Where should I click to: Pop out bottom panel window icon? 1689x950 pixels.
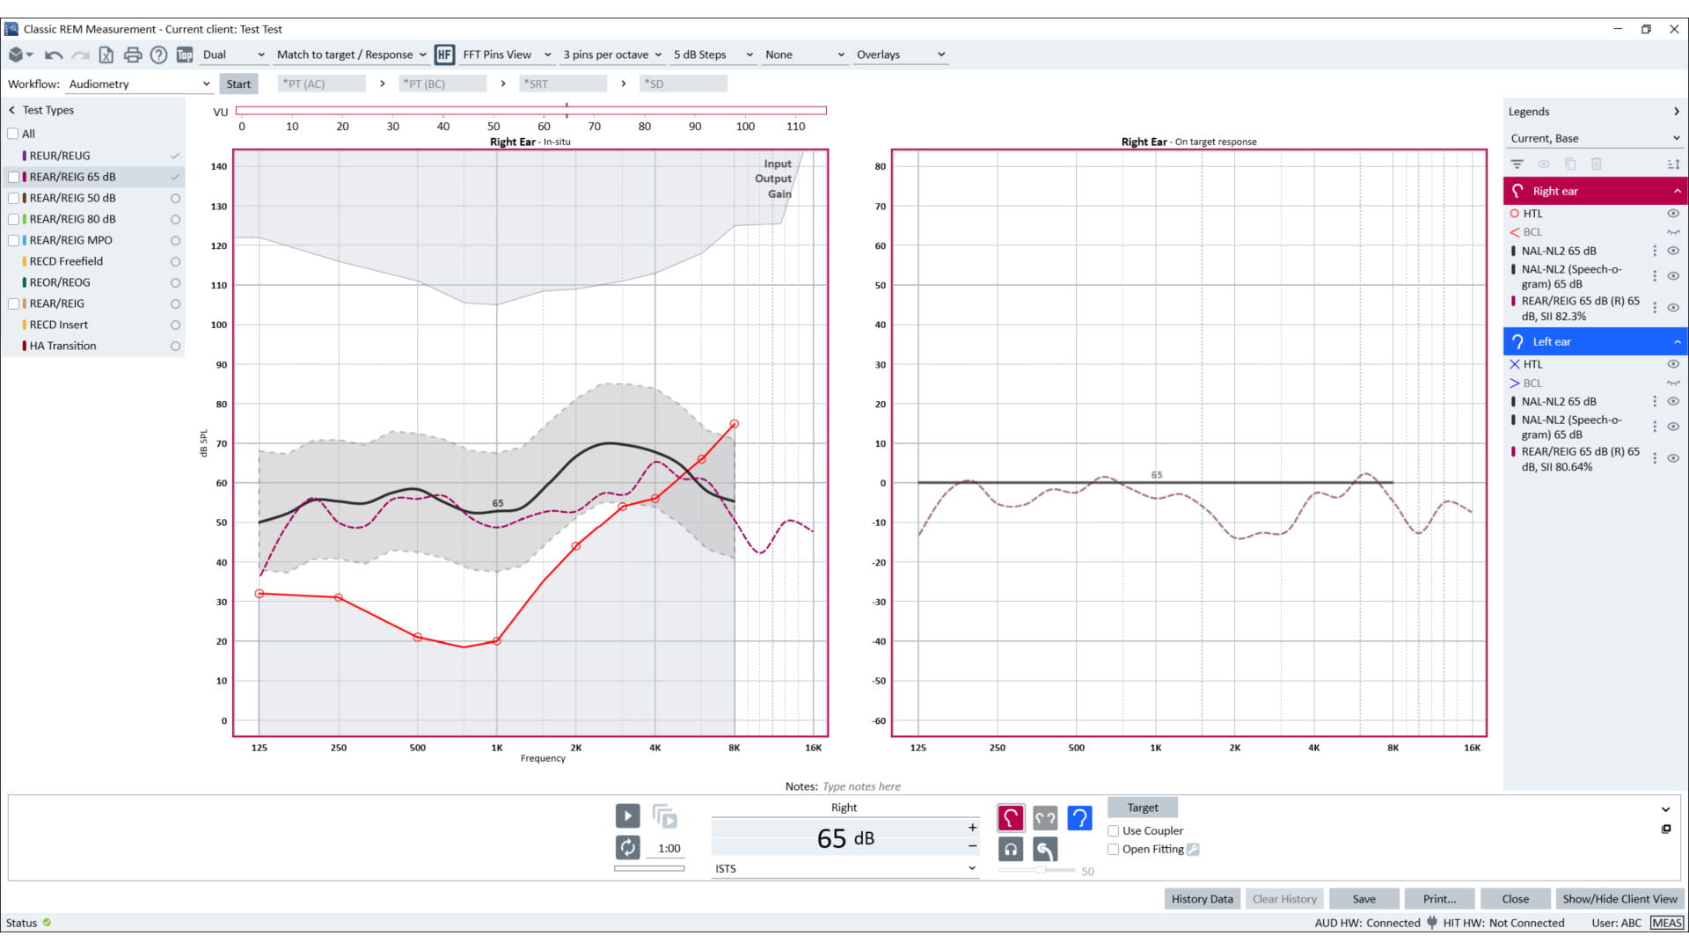[x=1666, y=829]
